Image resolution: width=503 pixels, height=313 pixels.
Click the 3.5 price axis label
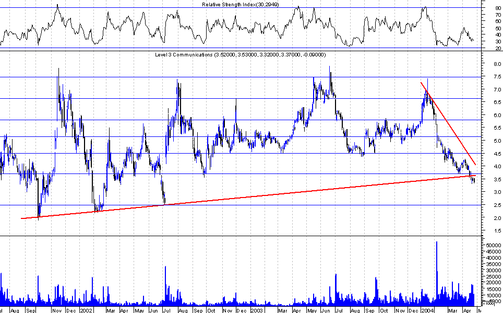point(498,179)
